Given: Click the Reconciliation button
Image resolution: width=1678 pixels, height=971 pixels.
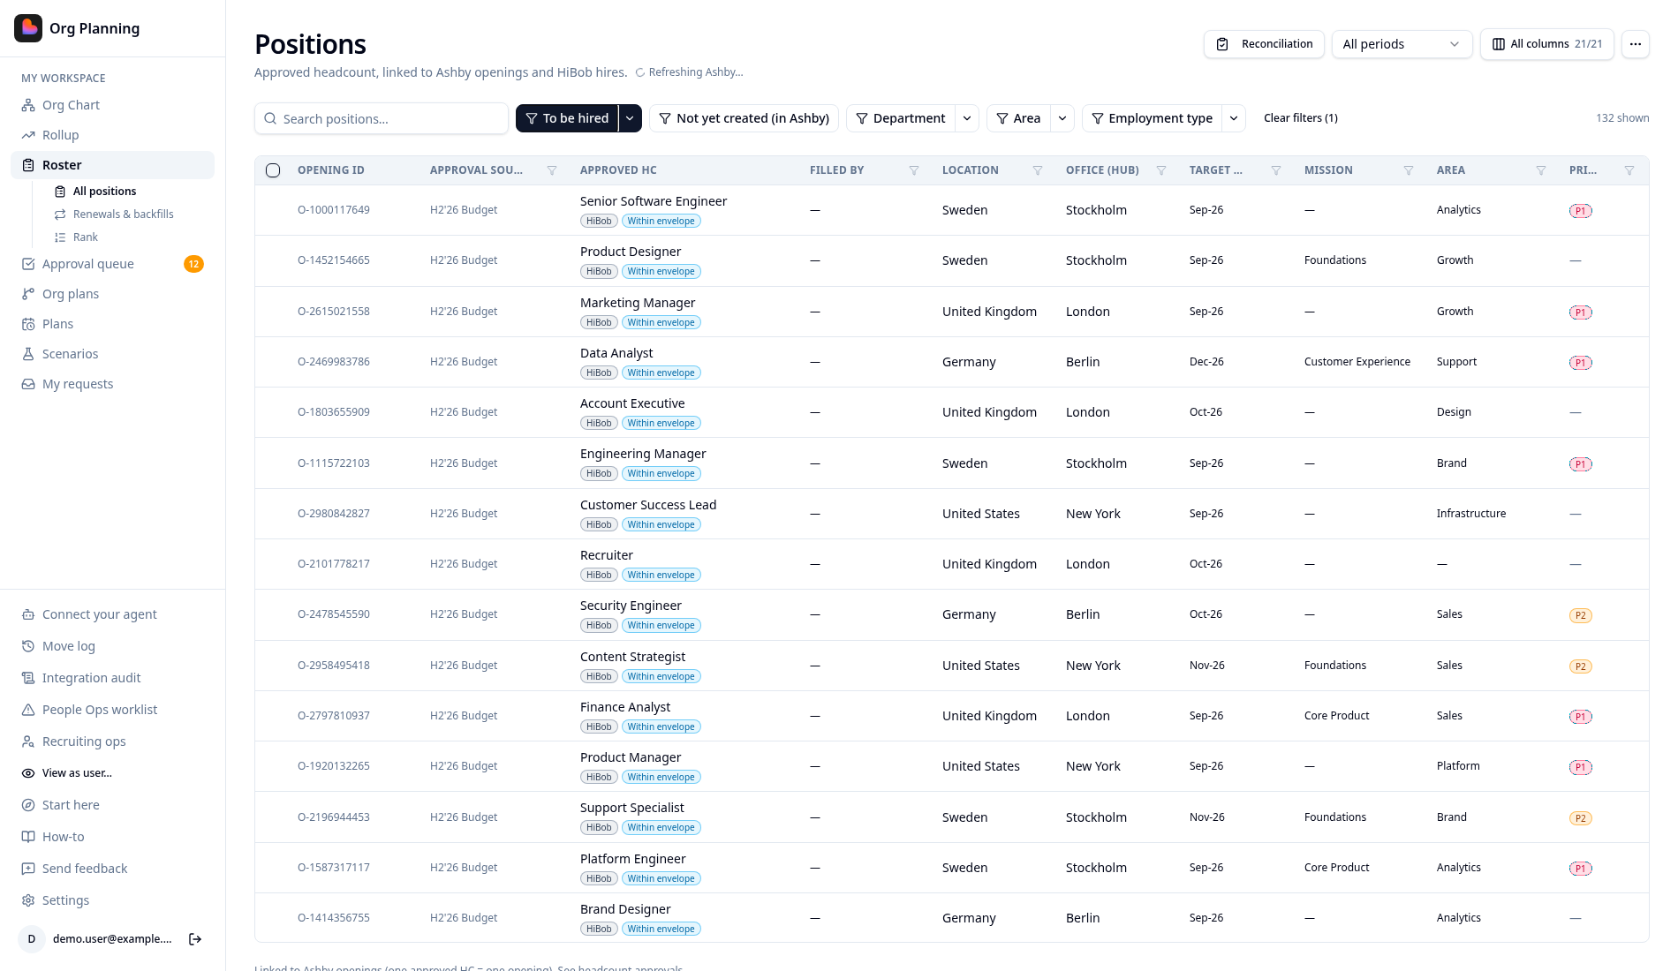Looking at the screenshot, I should click(x=1264, y=44).
